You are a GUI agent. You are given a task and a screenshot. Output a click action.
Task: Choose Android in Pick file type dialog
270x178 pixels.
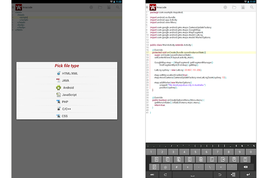click(x=67, y=88)
